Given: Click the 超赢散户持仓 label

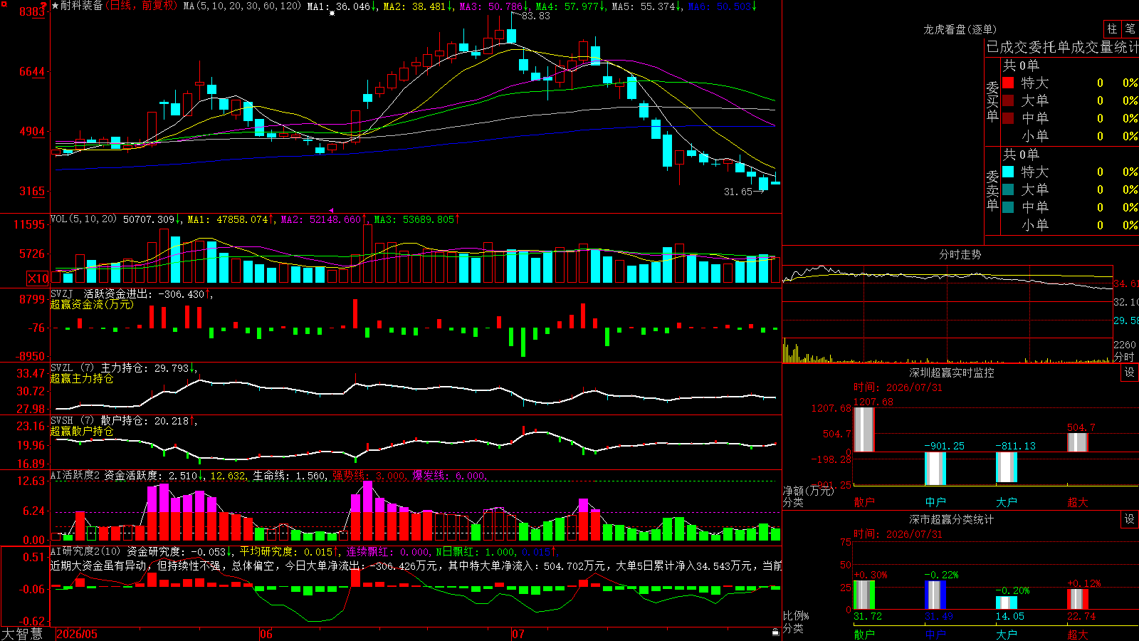Looking at the screenshot, I should point(82,432).
